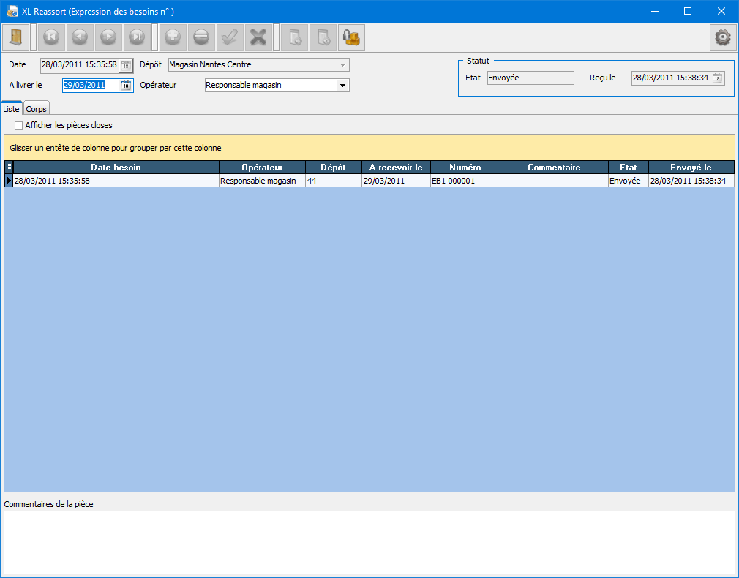This screenshot has width=739, height=578.
Task: Switch to the Corps tab
Action: click(37, 109)
